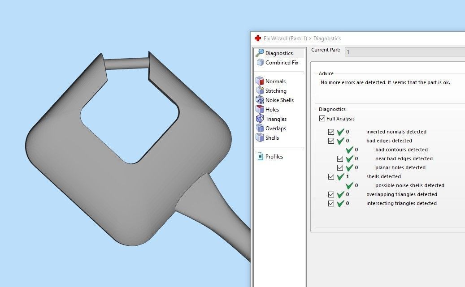
Task: Toggle the Full Analysis checkbox
Action: 322,119
